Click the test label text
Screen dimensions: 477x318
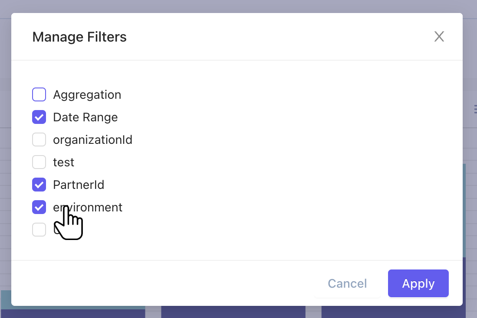(63, 162)
